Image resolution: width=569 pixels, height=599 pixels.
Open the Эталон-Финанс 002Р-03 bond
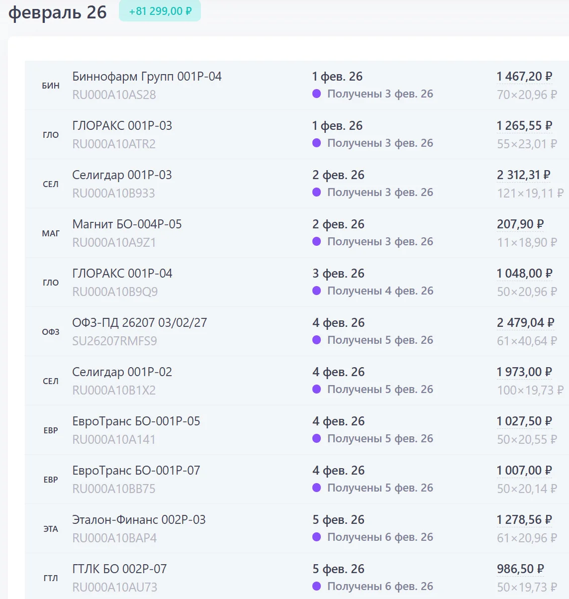pos(139,520)
